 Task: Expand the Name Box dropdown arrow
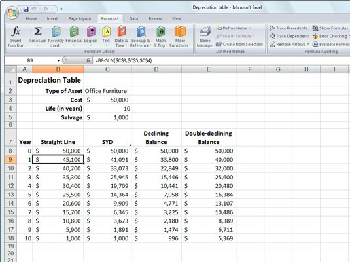pos(58,60)
